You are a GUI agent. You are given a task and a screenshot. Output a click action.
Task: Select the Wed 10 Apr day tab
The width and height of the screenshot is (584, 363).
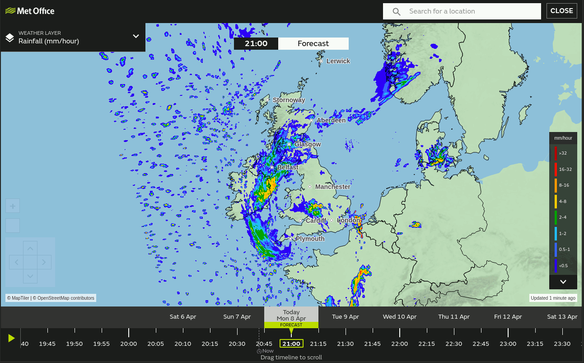click(x=400, y=316)
